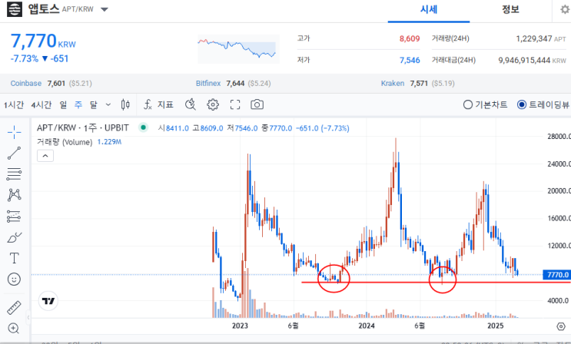Open the emoji icons tool
The image size is (571, 344).
tap(14, 279)
